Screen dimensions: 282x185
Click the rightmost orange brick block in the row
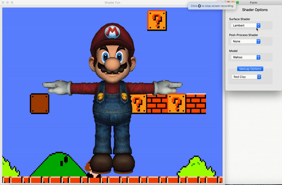[x=196, y=104]
